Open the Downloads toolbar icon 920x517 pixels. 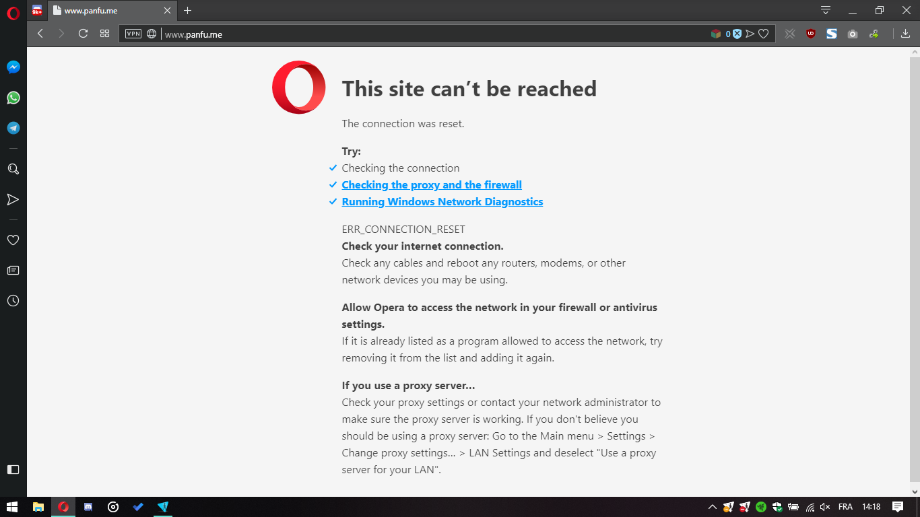[x=905, y=34]
